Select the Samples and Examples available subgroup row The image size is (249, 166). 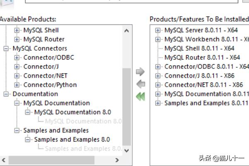56,131
